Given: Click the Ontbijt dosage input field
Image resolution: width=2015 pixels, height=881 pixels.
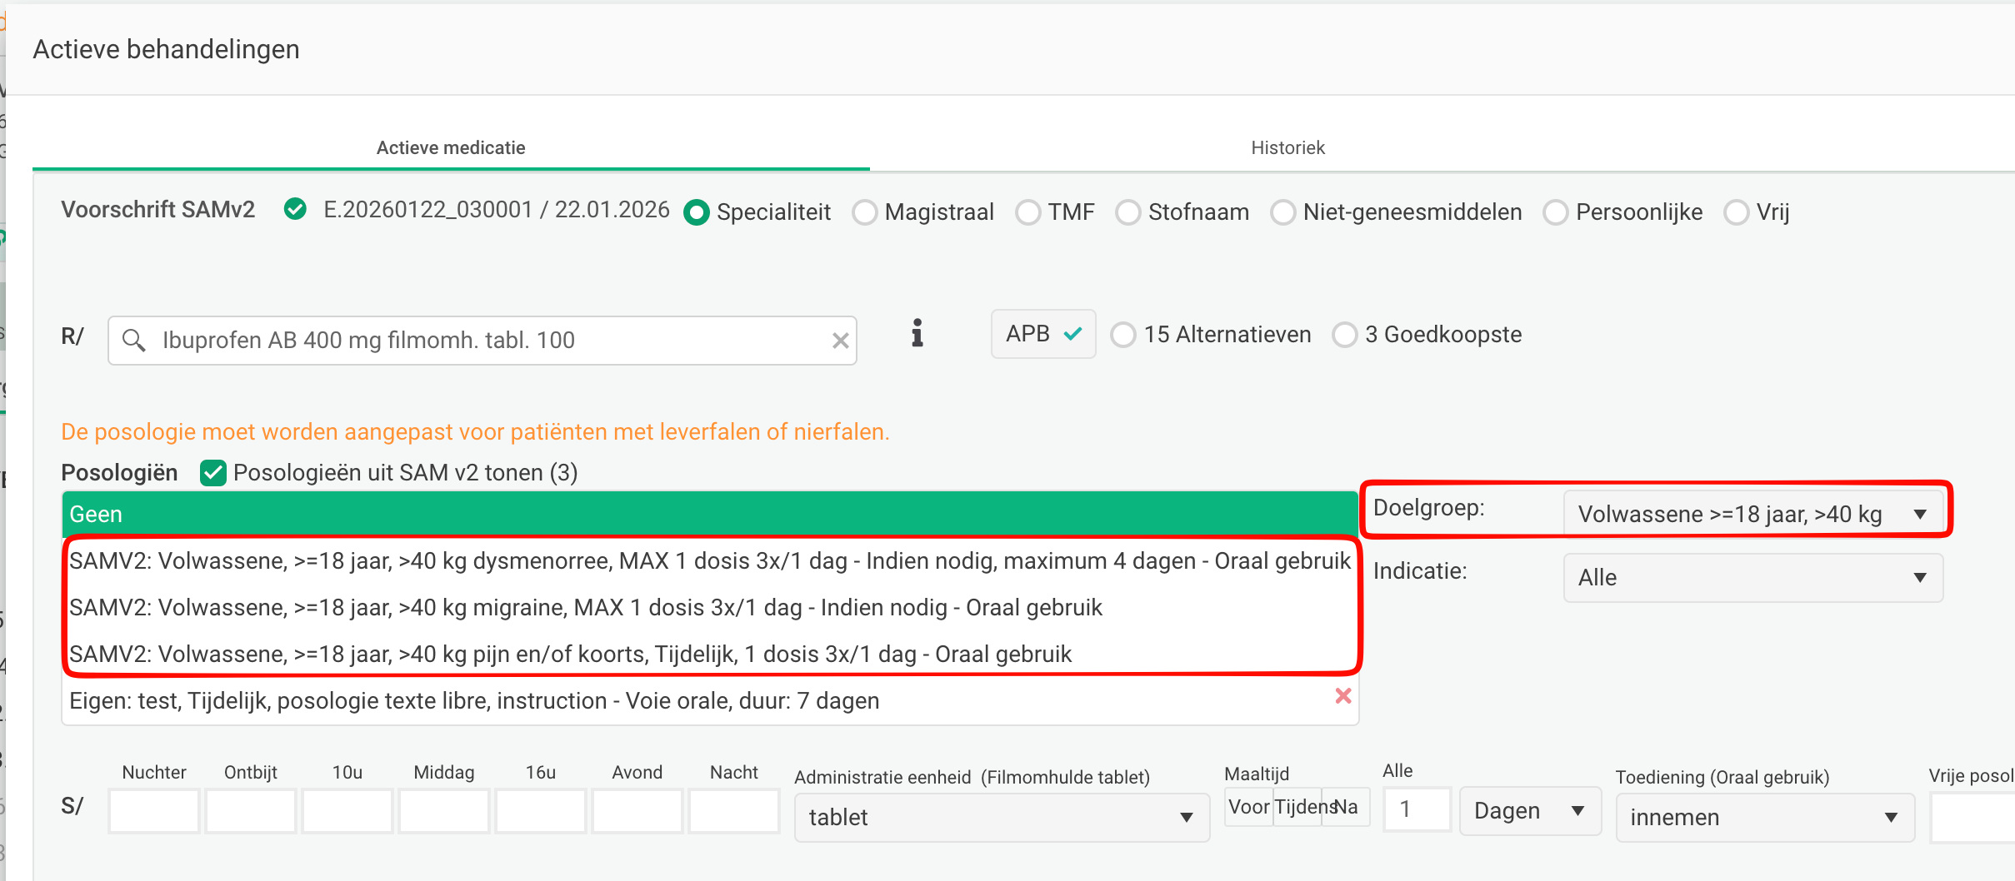Looking at the screenshot, I should (250, 812).
